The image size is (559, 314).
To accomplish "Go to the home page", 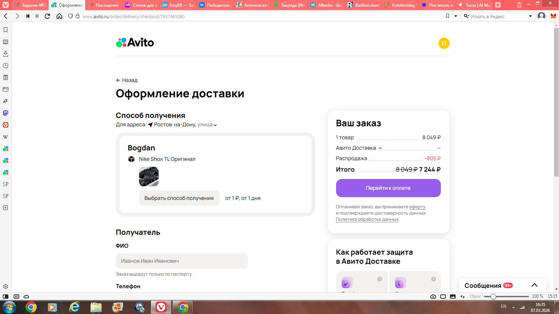I will (59, 16).
